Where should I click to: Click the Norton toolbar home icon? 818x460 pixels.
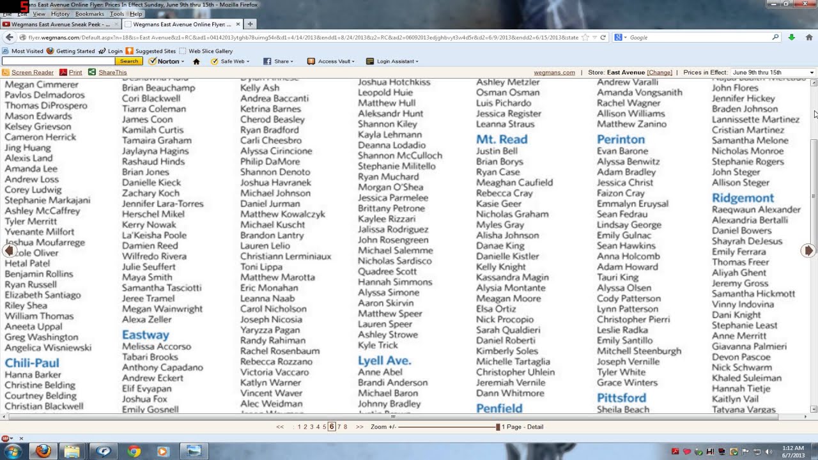tap(196, 61)
